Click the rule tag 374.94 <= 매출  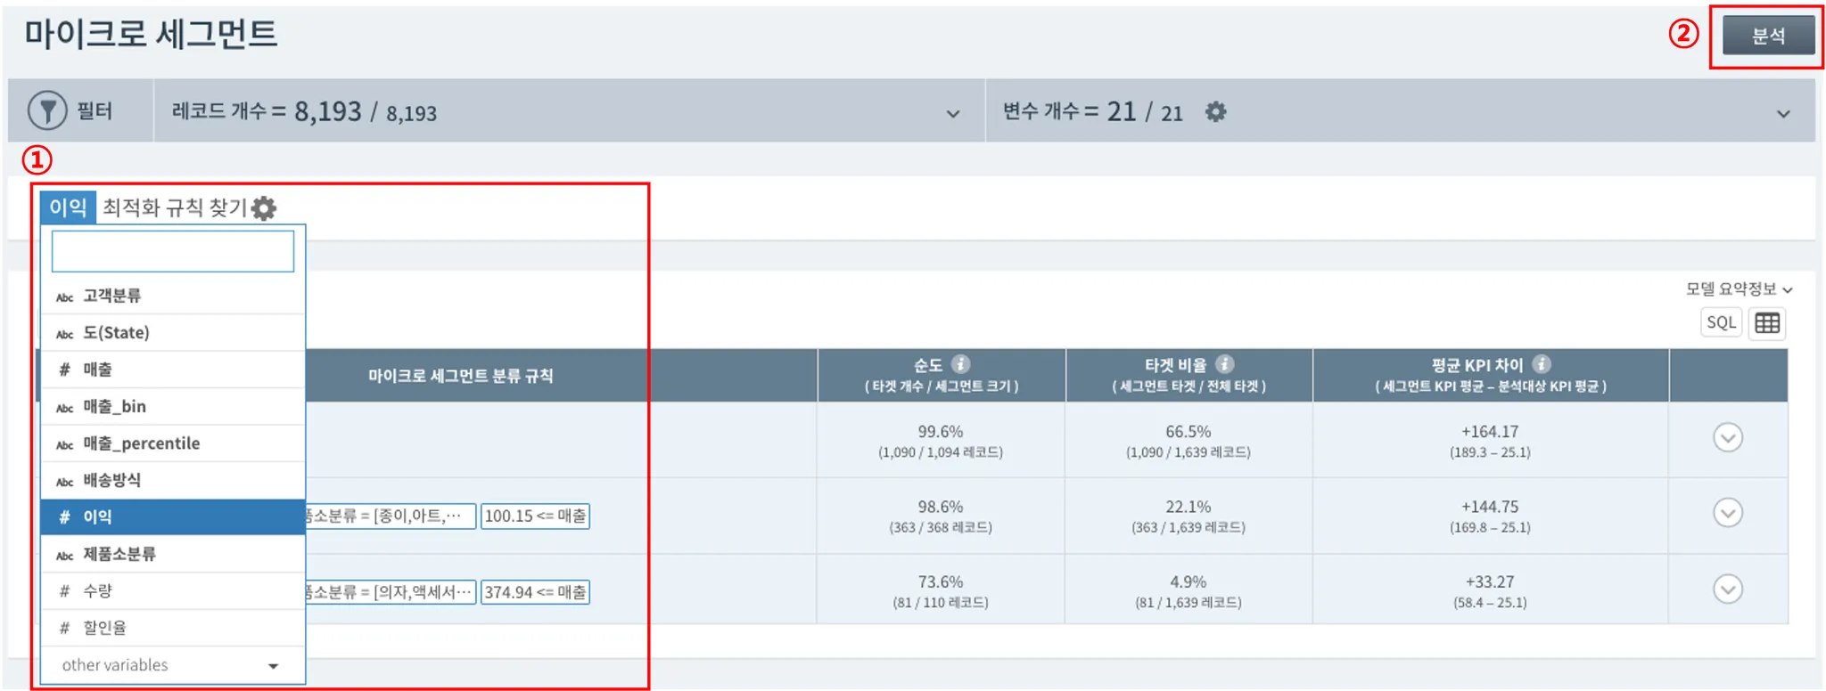click(535, 592)
